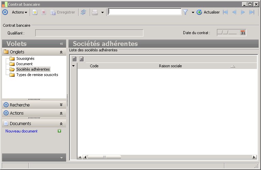Click the Documents panel page icon
Viewport: 261px width, 170px height.
[x=6, y=123]
